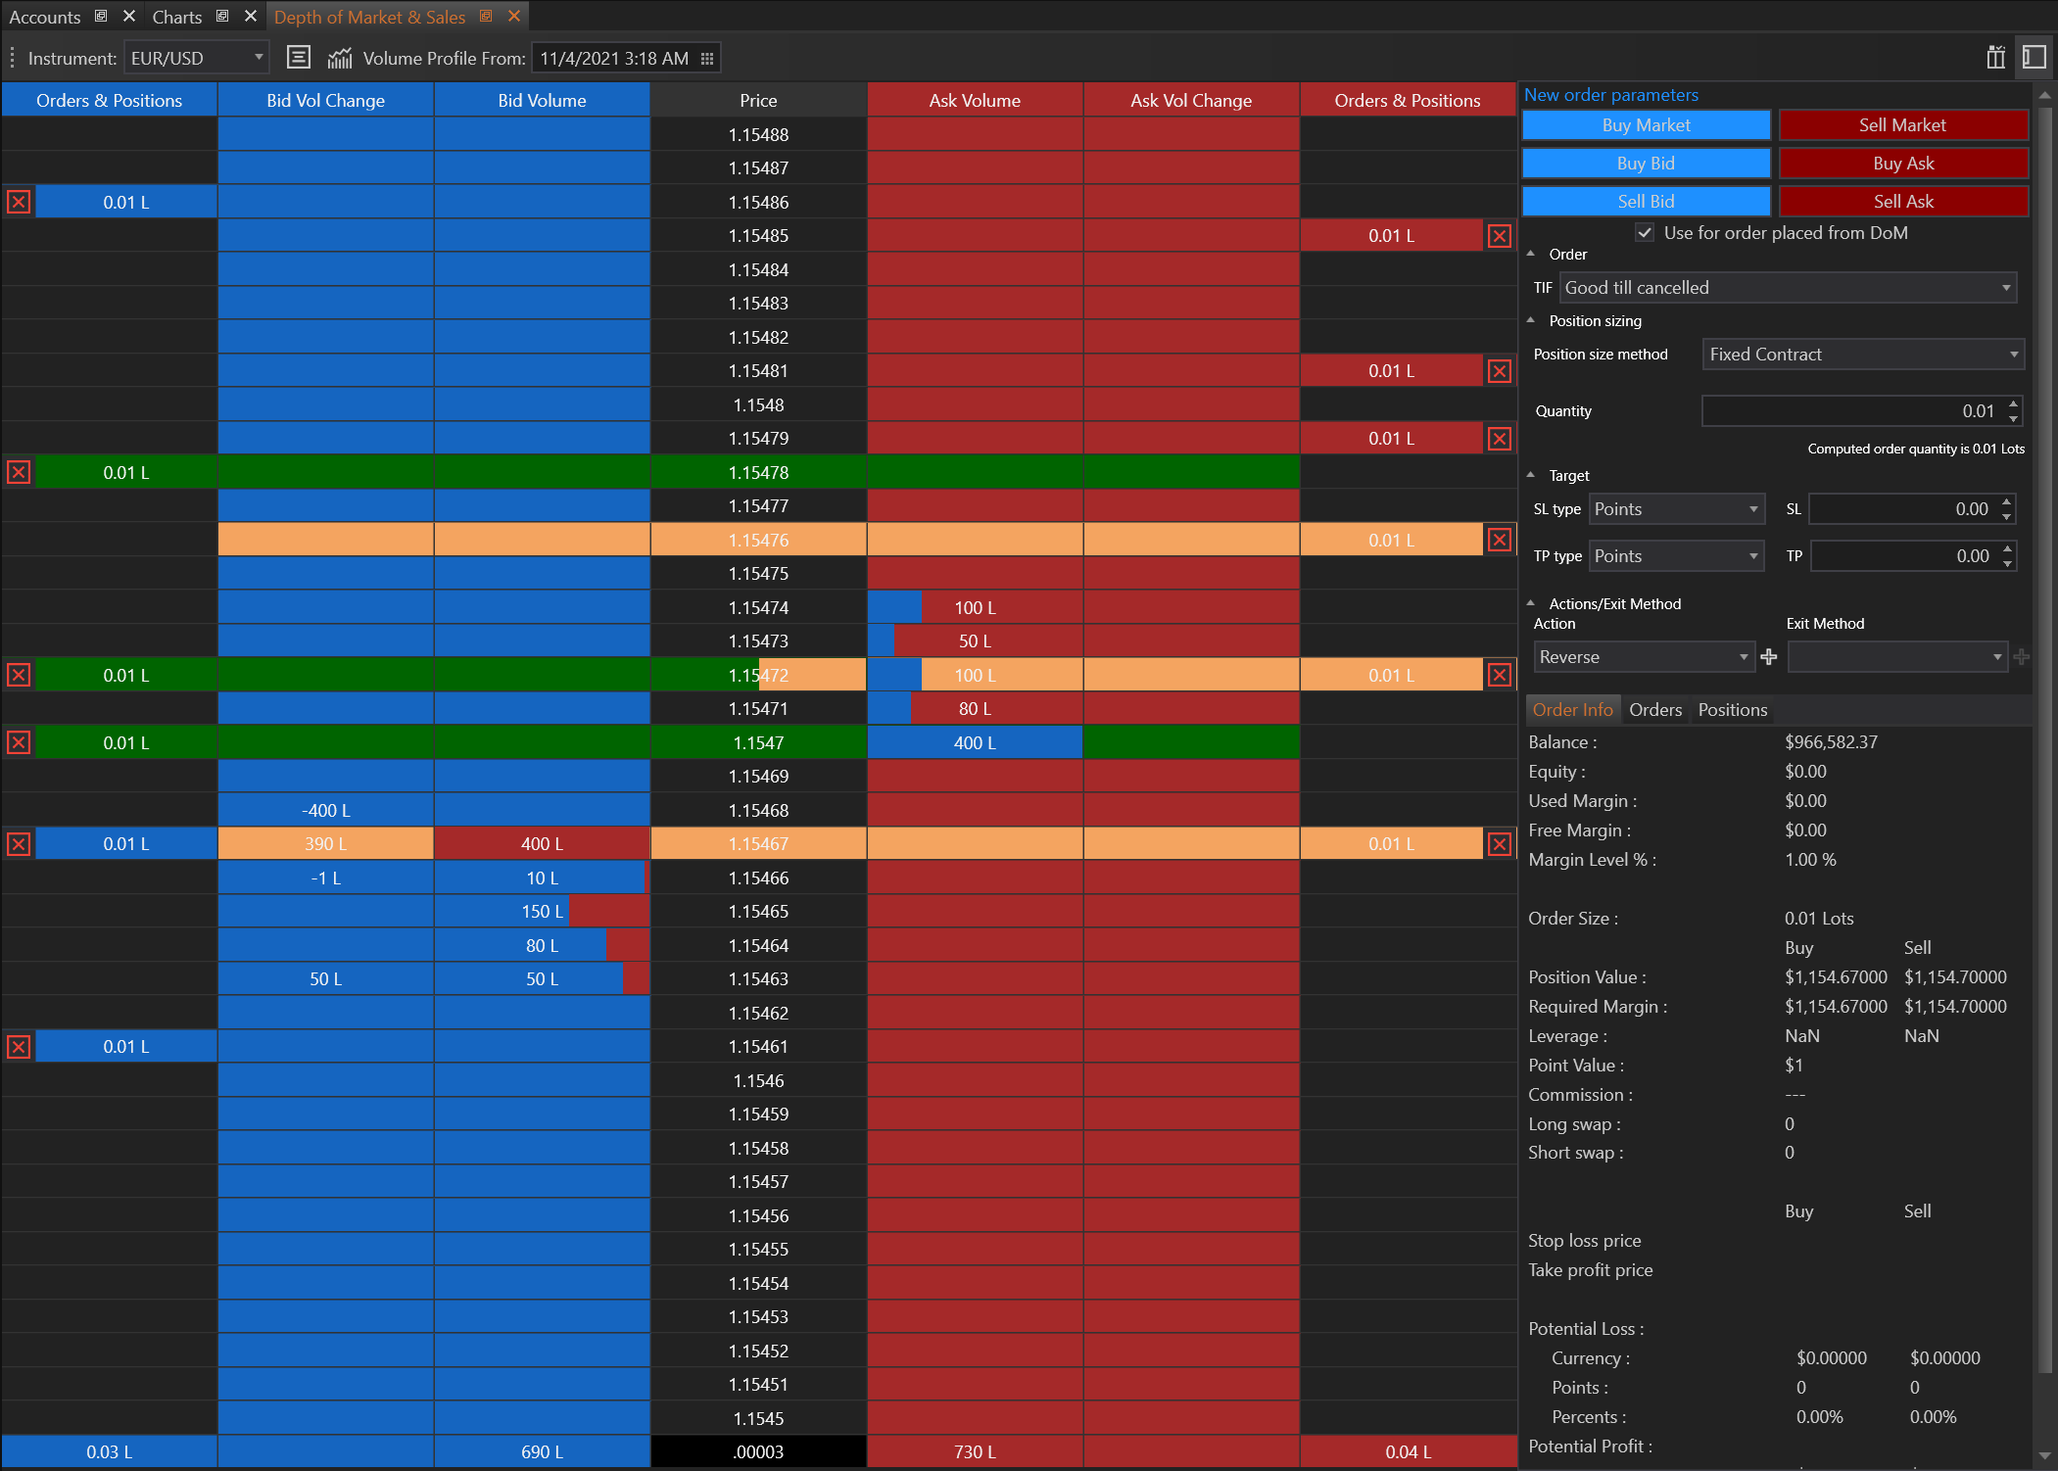Click the Quantity input field
The height and width of the screenshot is (1471, 2058).
point(1849,411)
